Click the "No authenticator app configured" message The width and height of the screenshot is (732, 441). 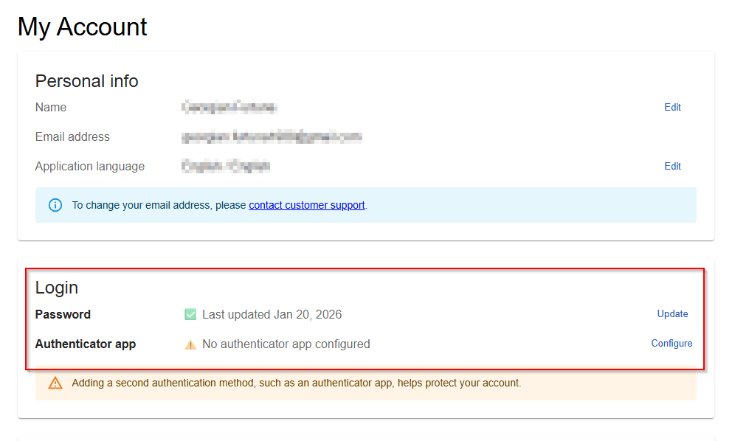(286, 344)
